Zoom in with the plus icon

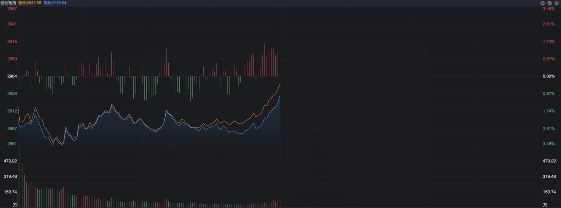542,3
